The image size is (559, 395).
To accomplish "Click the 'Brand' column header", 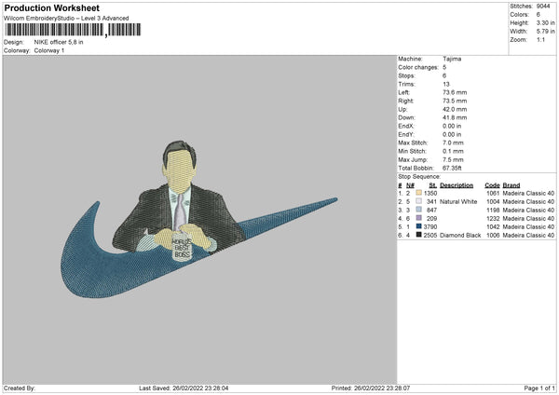I will (511, 185).
